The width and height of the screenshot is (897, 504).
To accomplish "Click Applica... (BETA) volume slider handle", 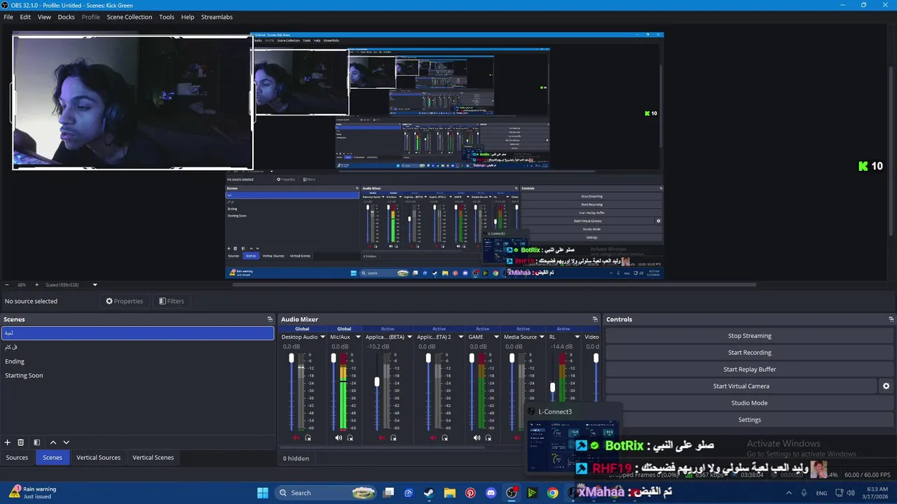I will coord(377,381).
